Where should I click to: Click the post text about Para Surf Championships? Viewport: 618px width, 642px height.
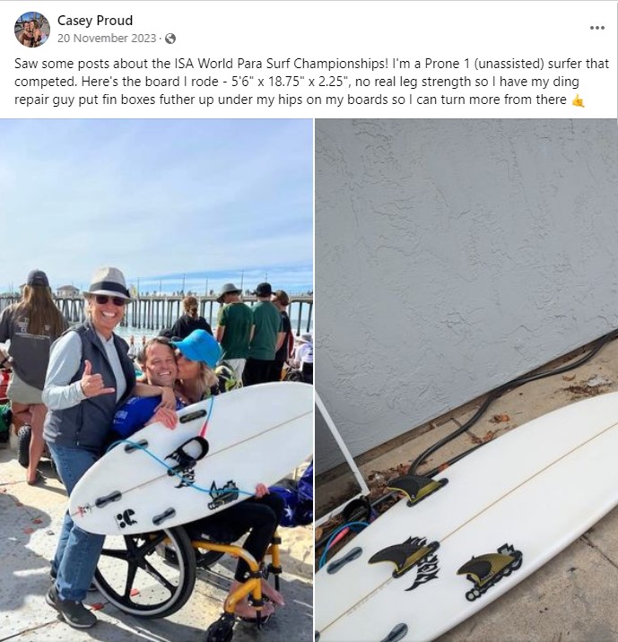click(311, 82)
